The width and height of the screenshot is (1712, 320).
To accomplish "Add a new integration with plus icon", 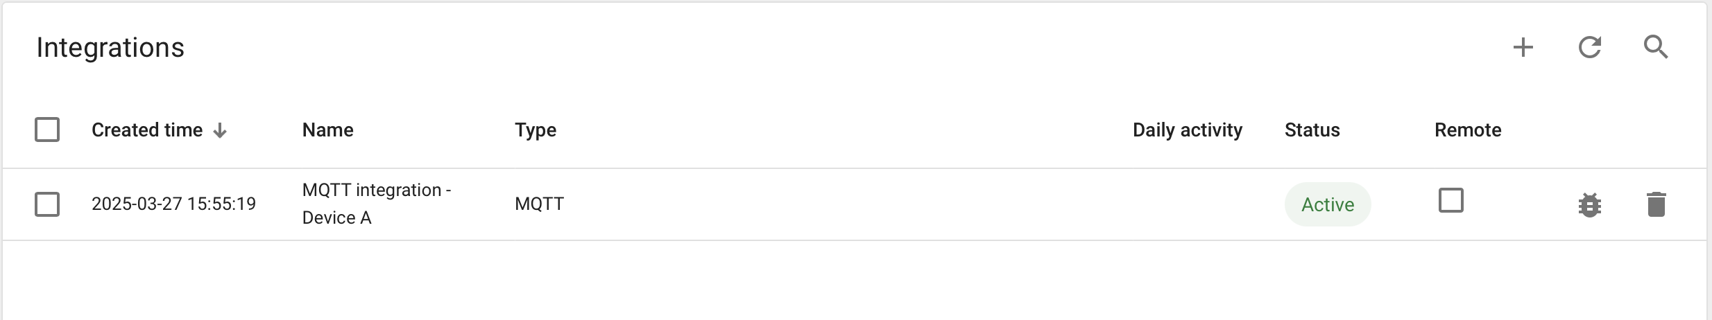I will tap(1523, 47).
